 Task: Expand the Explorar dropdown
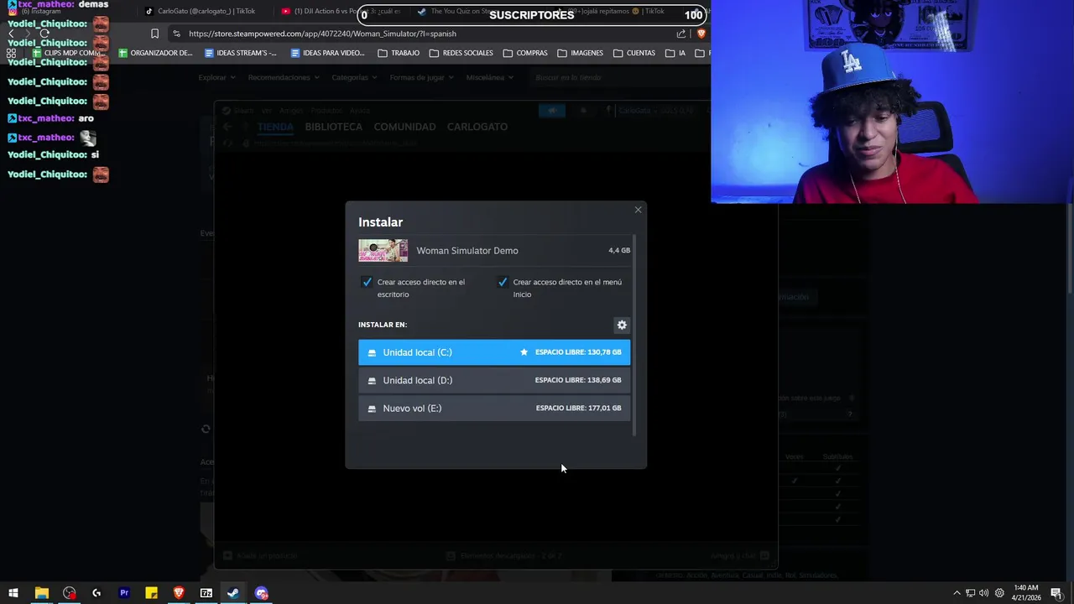pos(216,77)
